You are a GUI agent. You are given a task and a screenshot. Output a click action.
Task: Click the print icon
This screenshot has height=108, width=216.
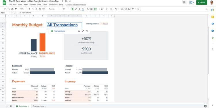tap(12, 9)
